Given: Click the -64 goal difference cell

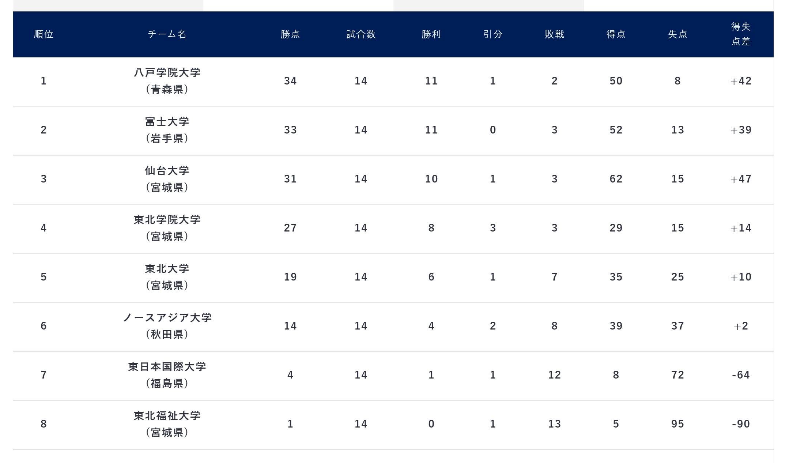Looking at the screenshot, I should pyautogui.click(x=741, y=375).
